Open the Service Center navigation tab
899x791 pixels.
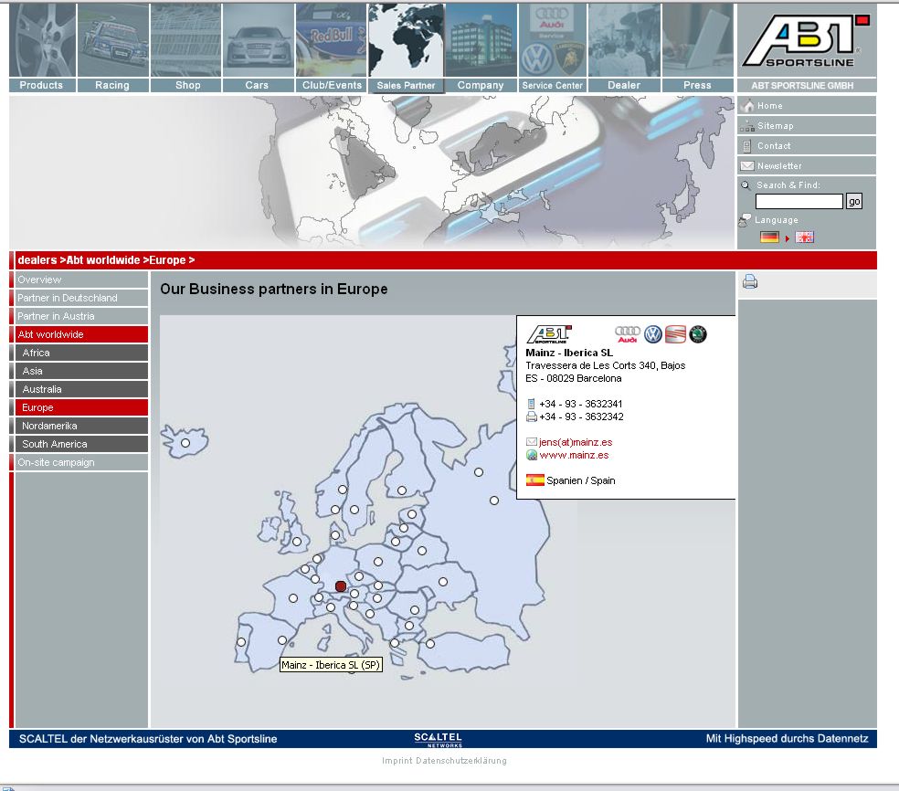(x=552, y=47)
